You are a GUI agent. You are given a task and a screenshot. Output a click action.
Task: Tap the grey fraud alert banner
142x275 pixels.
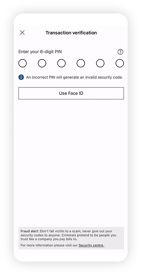71,238
